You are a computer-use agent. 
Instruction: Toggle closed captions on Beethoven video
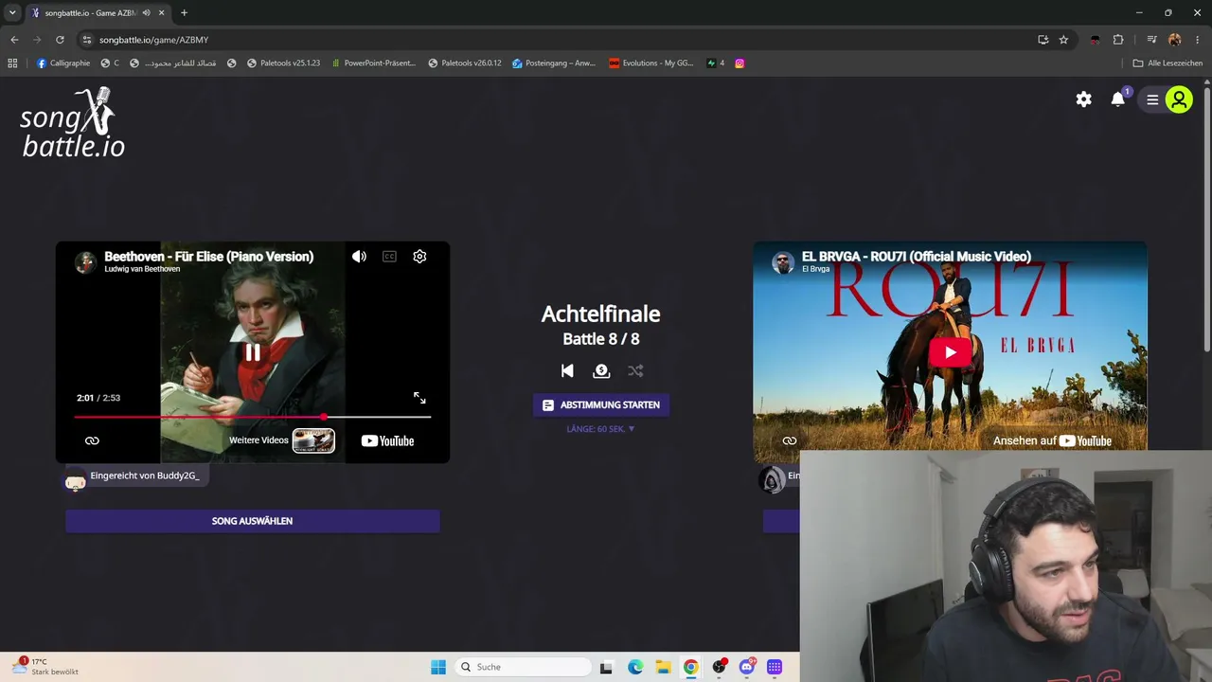coord(389,257)
